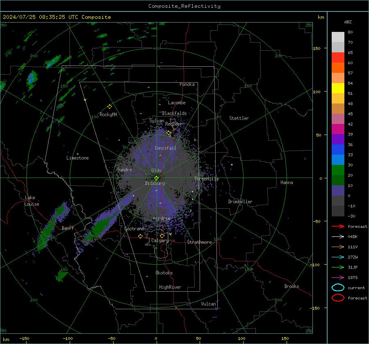Click the Composite_Reflectivity title text
Screen dimensions: 369x344
click(x=184, y=6)
